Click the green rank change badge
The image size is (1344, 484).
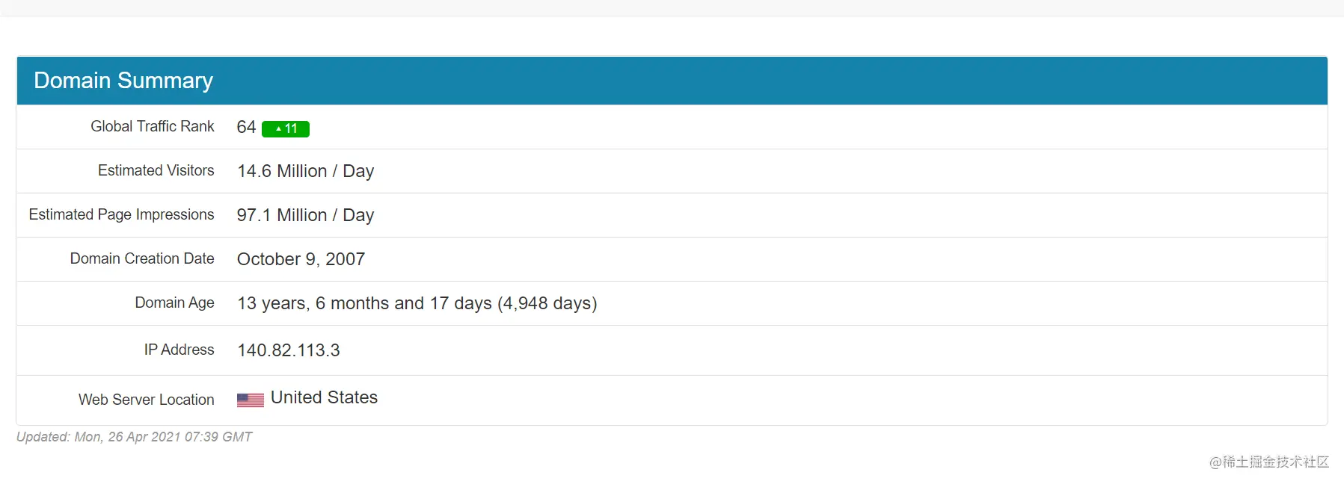286,128
